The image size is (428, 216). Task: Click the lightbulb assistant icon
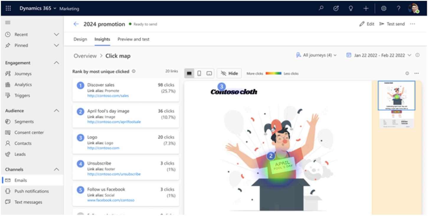[351, 9]
